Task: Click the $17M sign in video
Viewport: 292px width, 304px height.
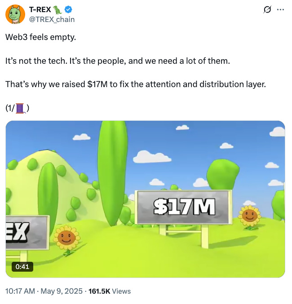Action: click(x=184, y=207)
